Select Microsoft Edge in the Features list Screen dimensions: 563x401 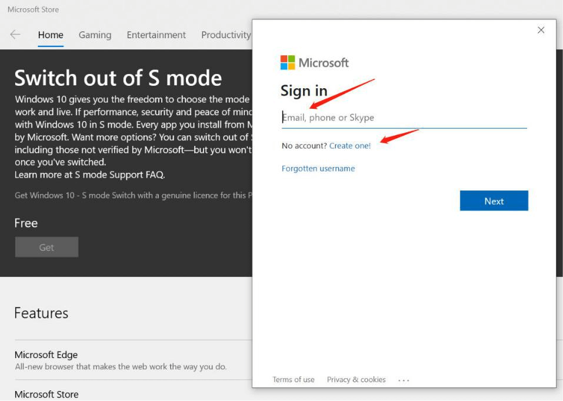46,355
